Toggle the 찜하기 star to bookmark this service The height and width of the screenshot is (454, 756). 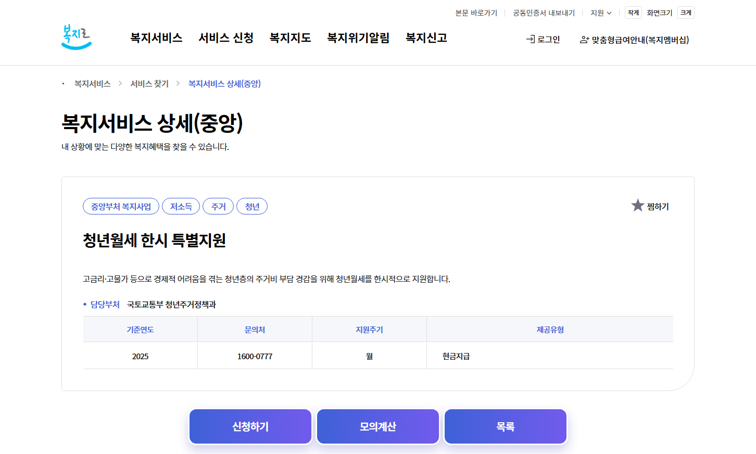(x=637, y=205)
